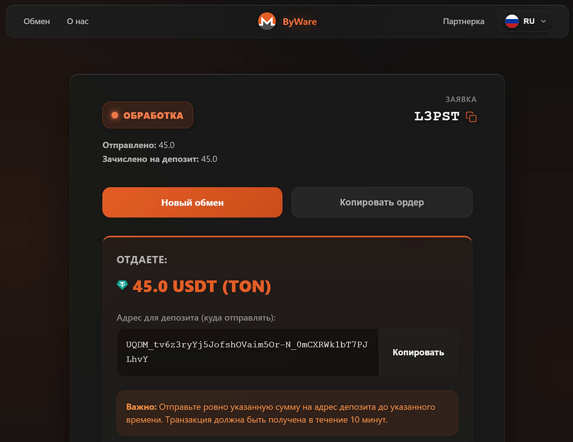The height and width of the screenshot is (442, 573).
Task: Visit the Партнерка link
Action: [464, 21]
